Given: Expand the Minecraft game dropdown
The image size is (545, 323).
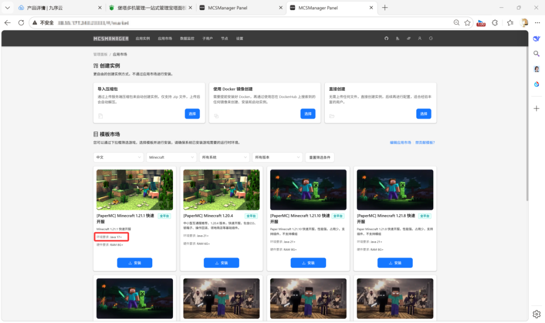Looking at the screenshot, I should coord(171,157).
